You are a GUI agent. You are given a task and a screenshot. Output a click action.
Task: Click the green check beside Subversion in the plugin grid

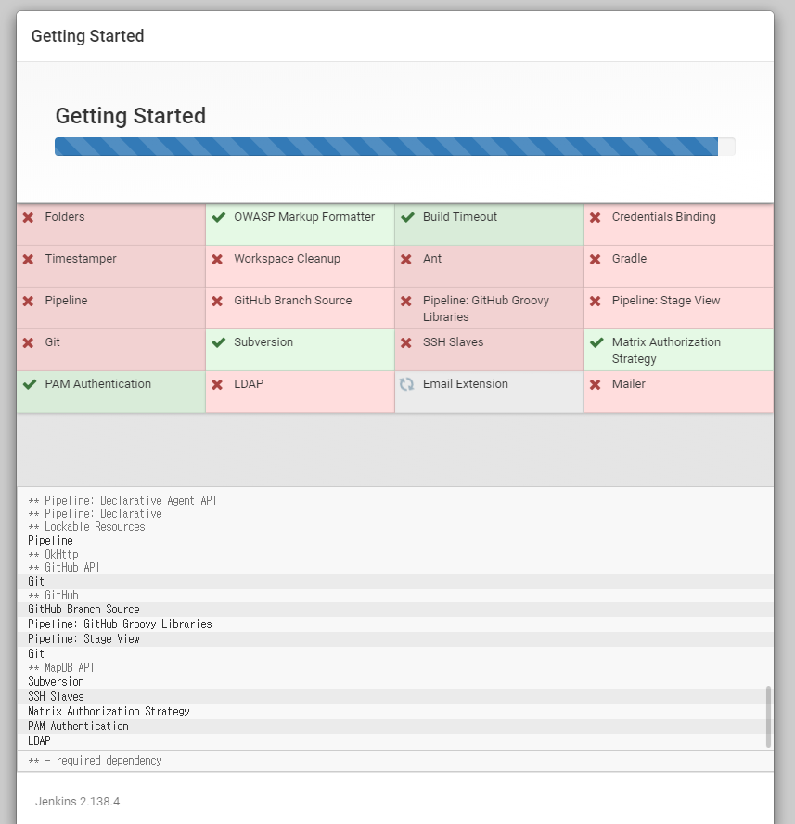(x=219, y=342)
